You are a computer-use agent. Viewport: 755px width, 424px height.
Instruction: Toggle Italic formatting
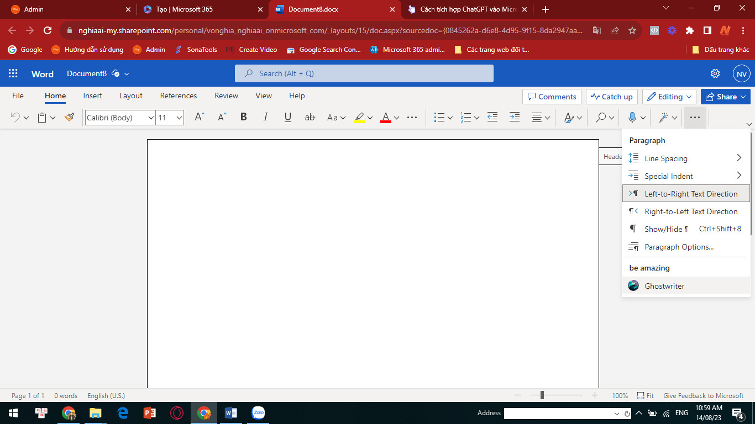coord(265,118)
